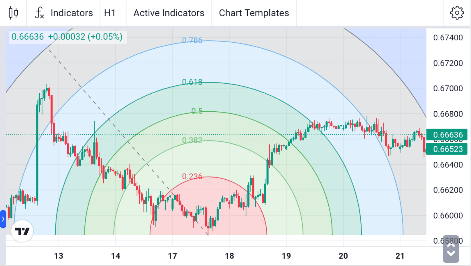This screenshot has height=266, width=471.
Task: Expand the blue left side panel arrow
Action: coord(3,219)
